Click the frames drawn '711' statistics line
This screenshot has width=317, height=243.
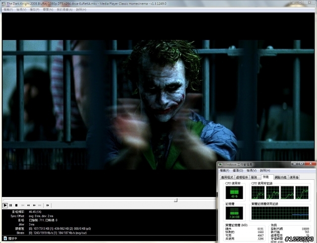(38, 220)
